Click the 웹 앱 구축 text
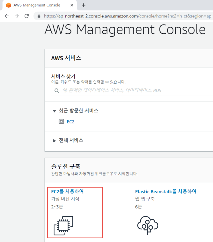Image resolution: width=213 pixels, height=242 pixels. (145, 199)
